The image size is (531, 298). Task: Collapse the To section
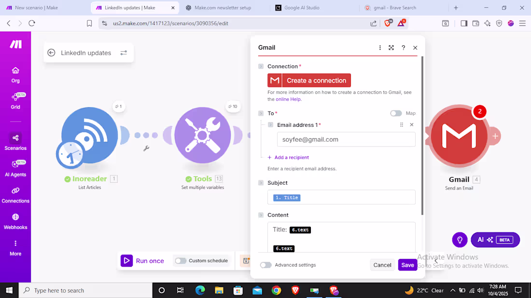click(260, 113)
